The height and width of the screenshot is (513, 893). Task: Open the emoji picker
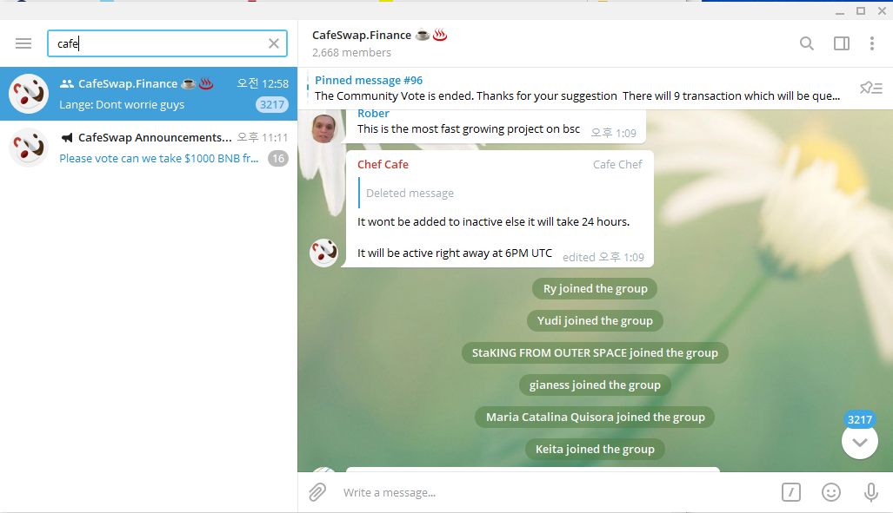831,492
